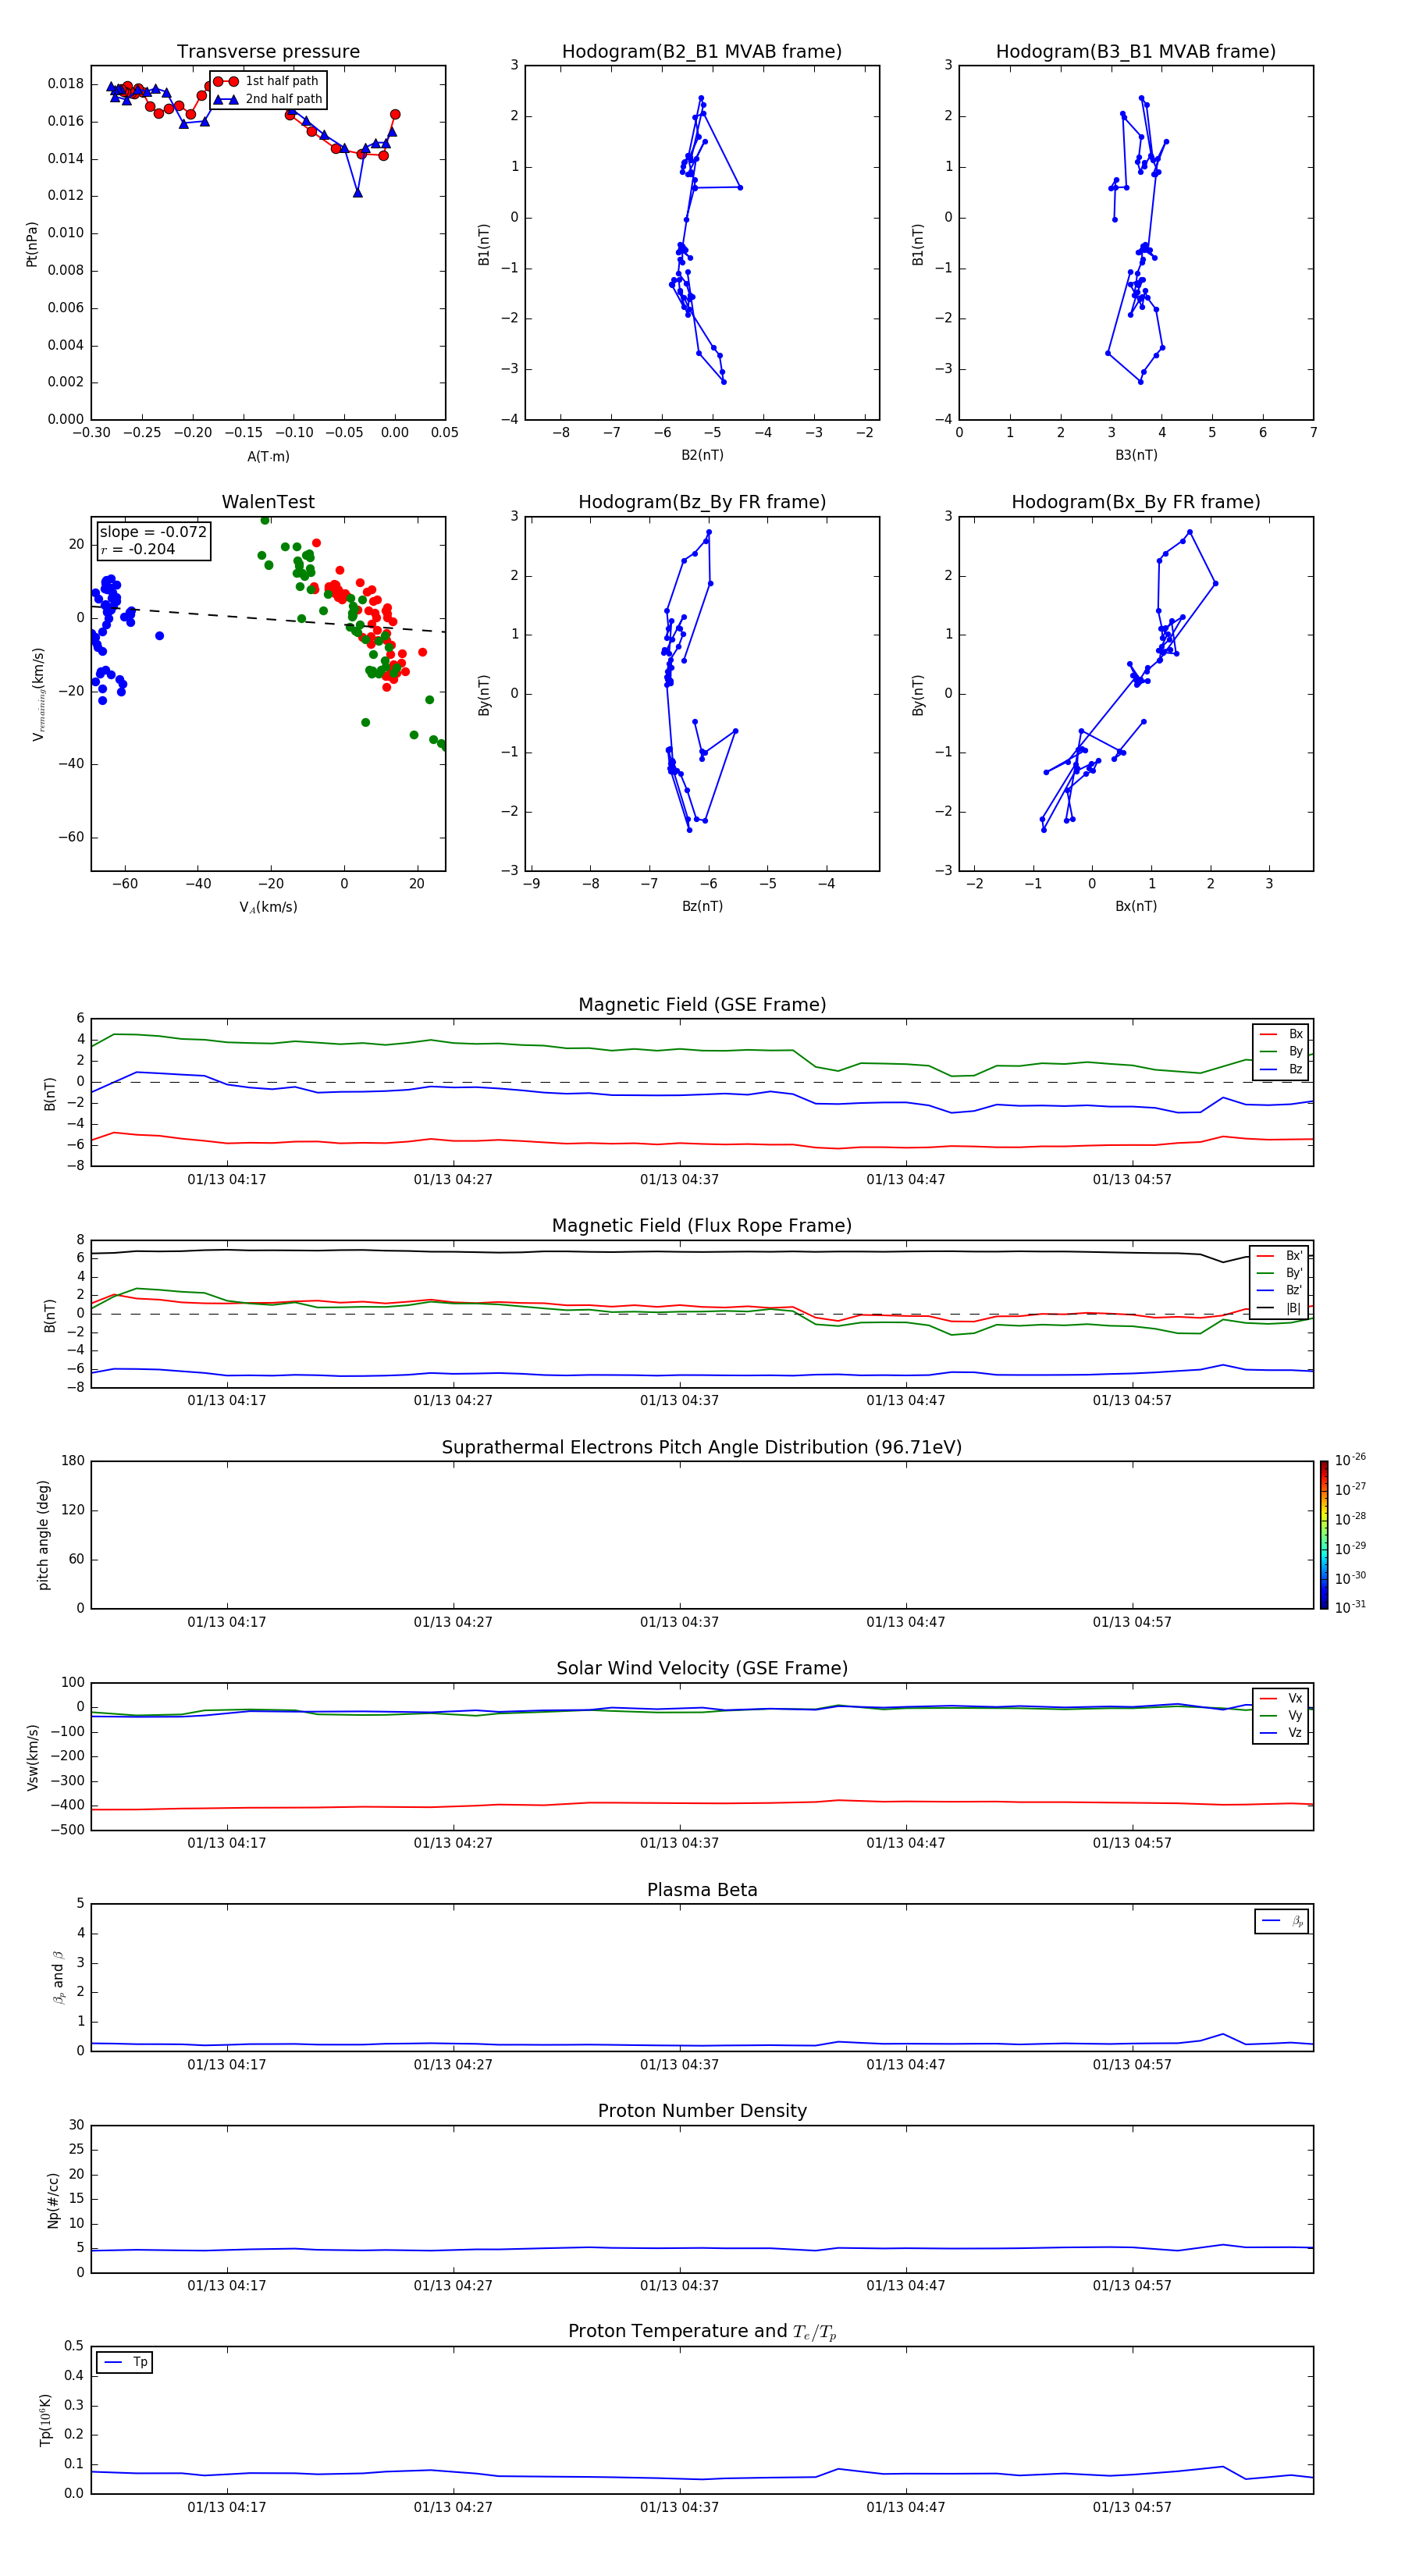
Task: Click the 'Proton Temperature and Te/Tp' title
Action: 702,2332
